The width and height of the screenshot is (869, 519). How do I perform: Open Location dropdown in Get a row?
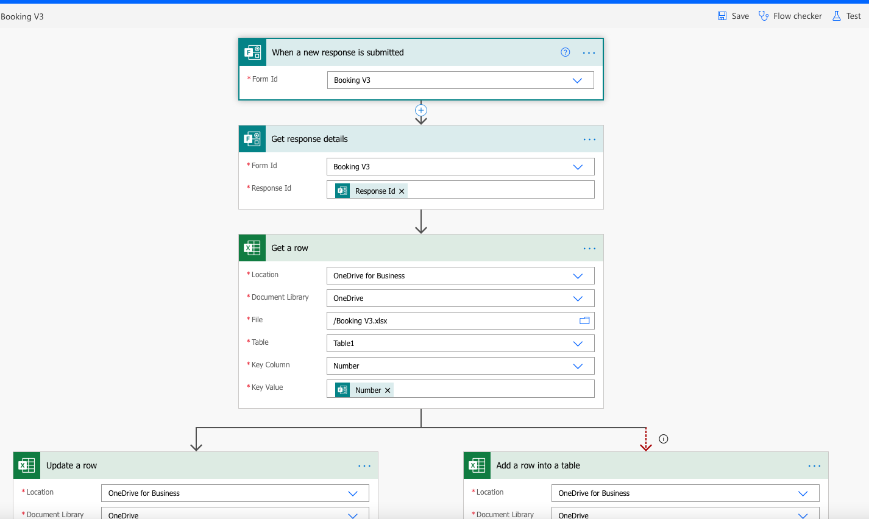point(578,276)
